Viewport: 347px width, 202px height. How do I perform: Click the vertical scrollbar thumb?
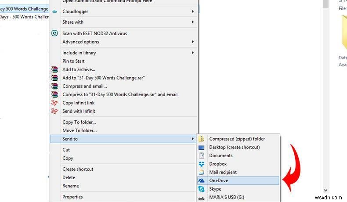325,4
